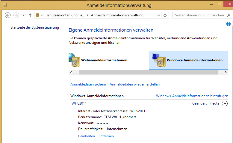The image size is (233, 143).
Task: Click 'Geändert: Heute' on the WHS2011 row
Action: 206,103
